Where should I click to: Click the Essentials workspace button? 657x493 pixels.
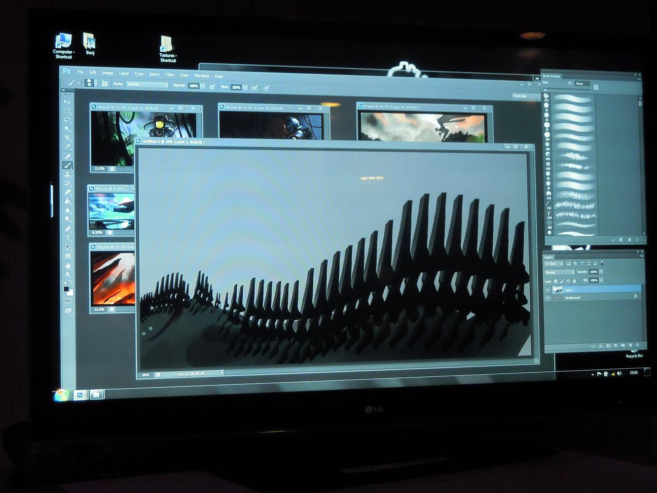520,96
